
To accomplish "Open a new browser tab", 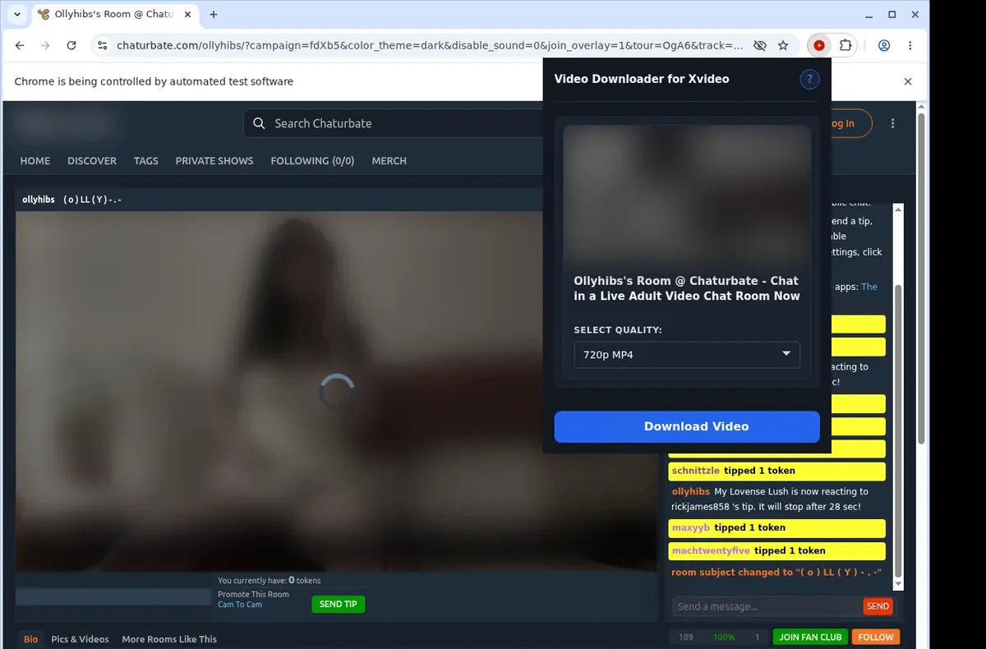I will click(x=214, y=14).
